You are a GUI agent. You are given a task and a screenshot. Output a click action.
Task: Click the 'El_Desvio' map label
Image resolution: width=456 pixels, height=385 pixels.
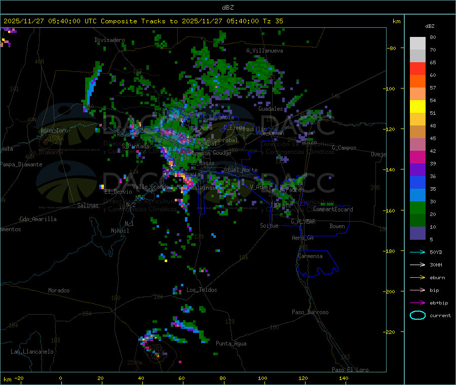[118, 192]
